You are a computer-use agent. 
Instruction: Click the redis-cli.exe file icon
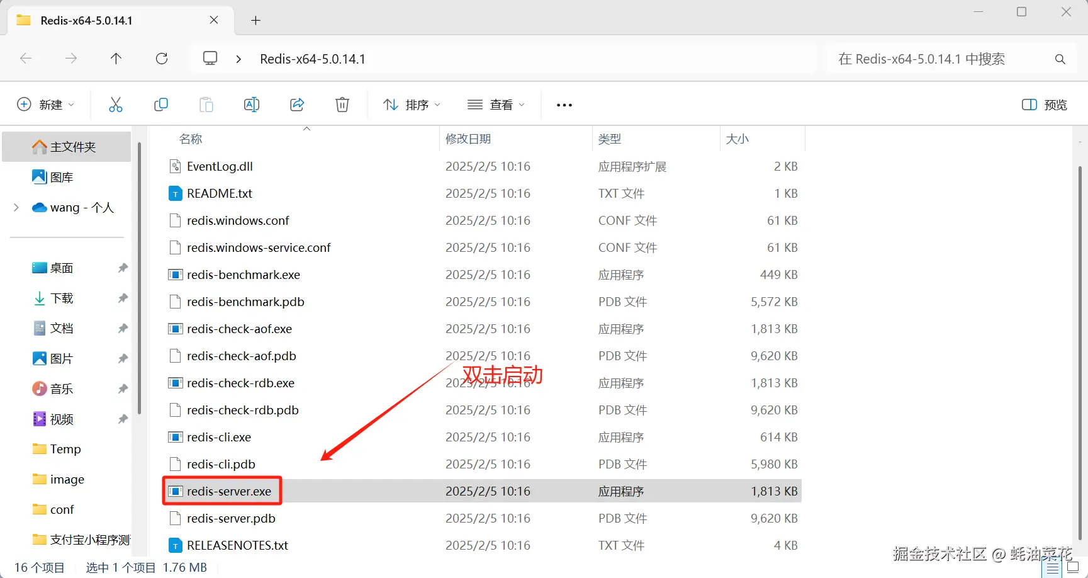click(176, 437)
